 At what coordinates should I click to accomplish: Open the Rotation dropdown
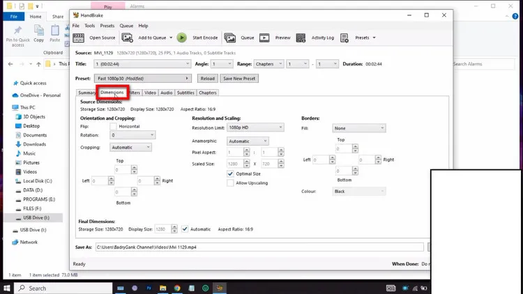click(x=132, y=135)
